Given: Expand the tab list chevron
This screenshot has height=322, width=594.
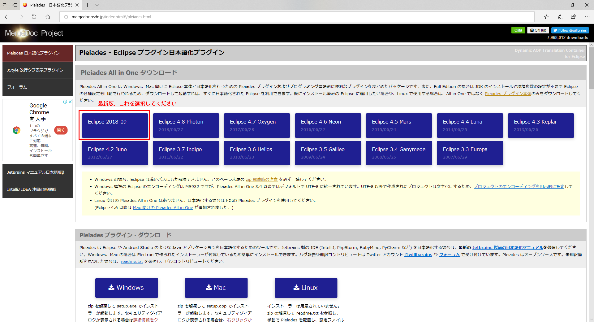Looking at the screenshot, I should click(97, 5).
